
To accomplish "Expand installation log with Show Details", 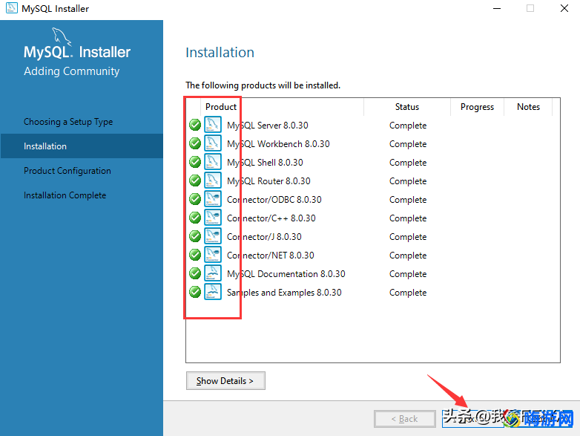I will (x=225, y=381).
